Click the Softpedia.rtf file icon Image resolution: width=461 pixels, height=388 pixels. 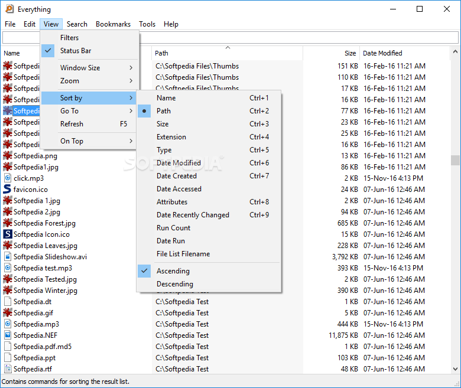pyautogui.click(x=8, y=369)
